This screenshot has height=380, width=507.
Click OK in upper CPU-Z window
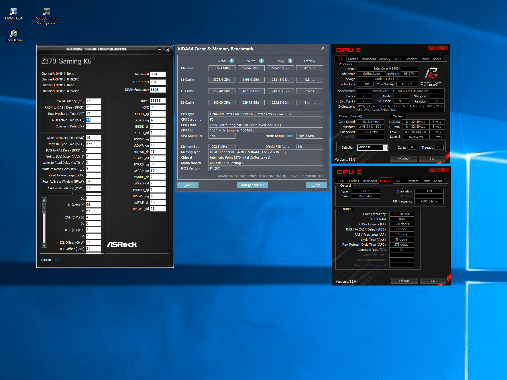(x=432, y=159)
